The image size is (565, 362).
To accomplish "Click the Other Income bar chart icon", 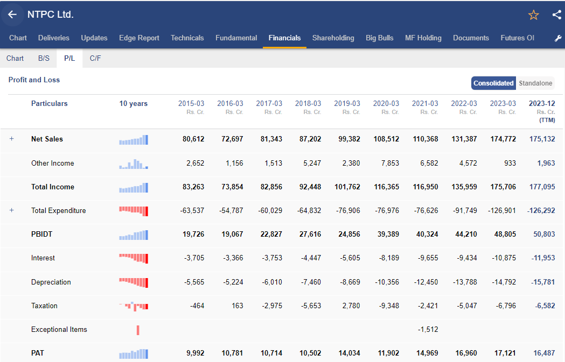I will [x=134, y=164].
